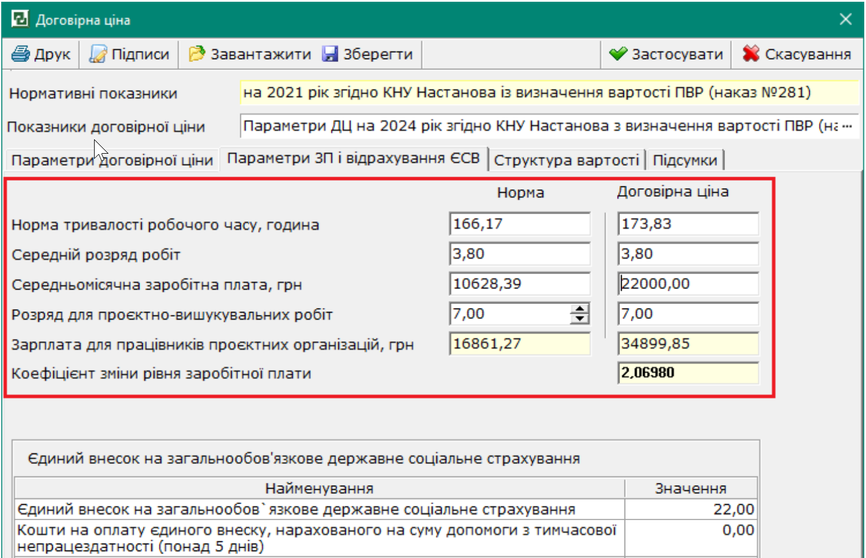The height and width of the screenshot is (558, 866).
Task: Click the Договірна ціна title bar app icon
Action: (x=19, y=19)
